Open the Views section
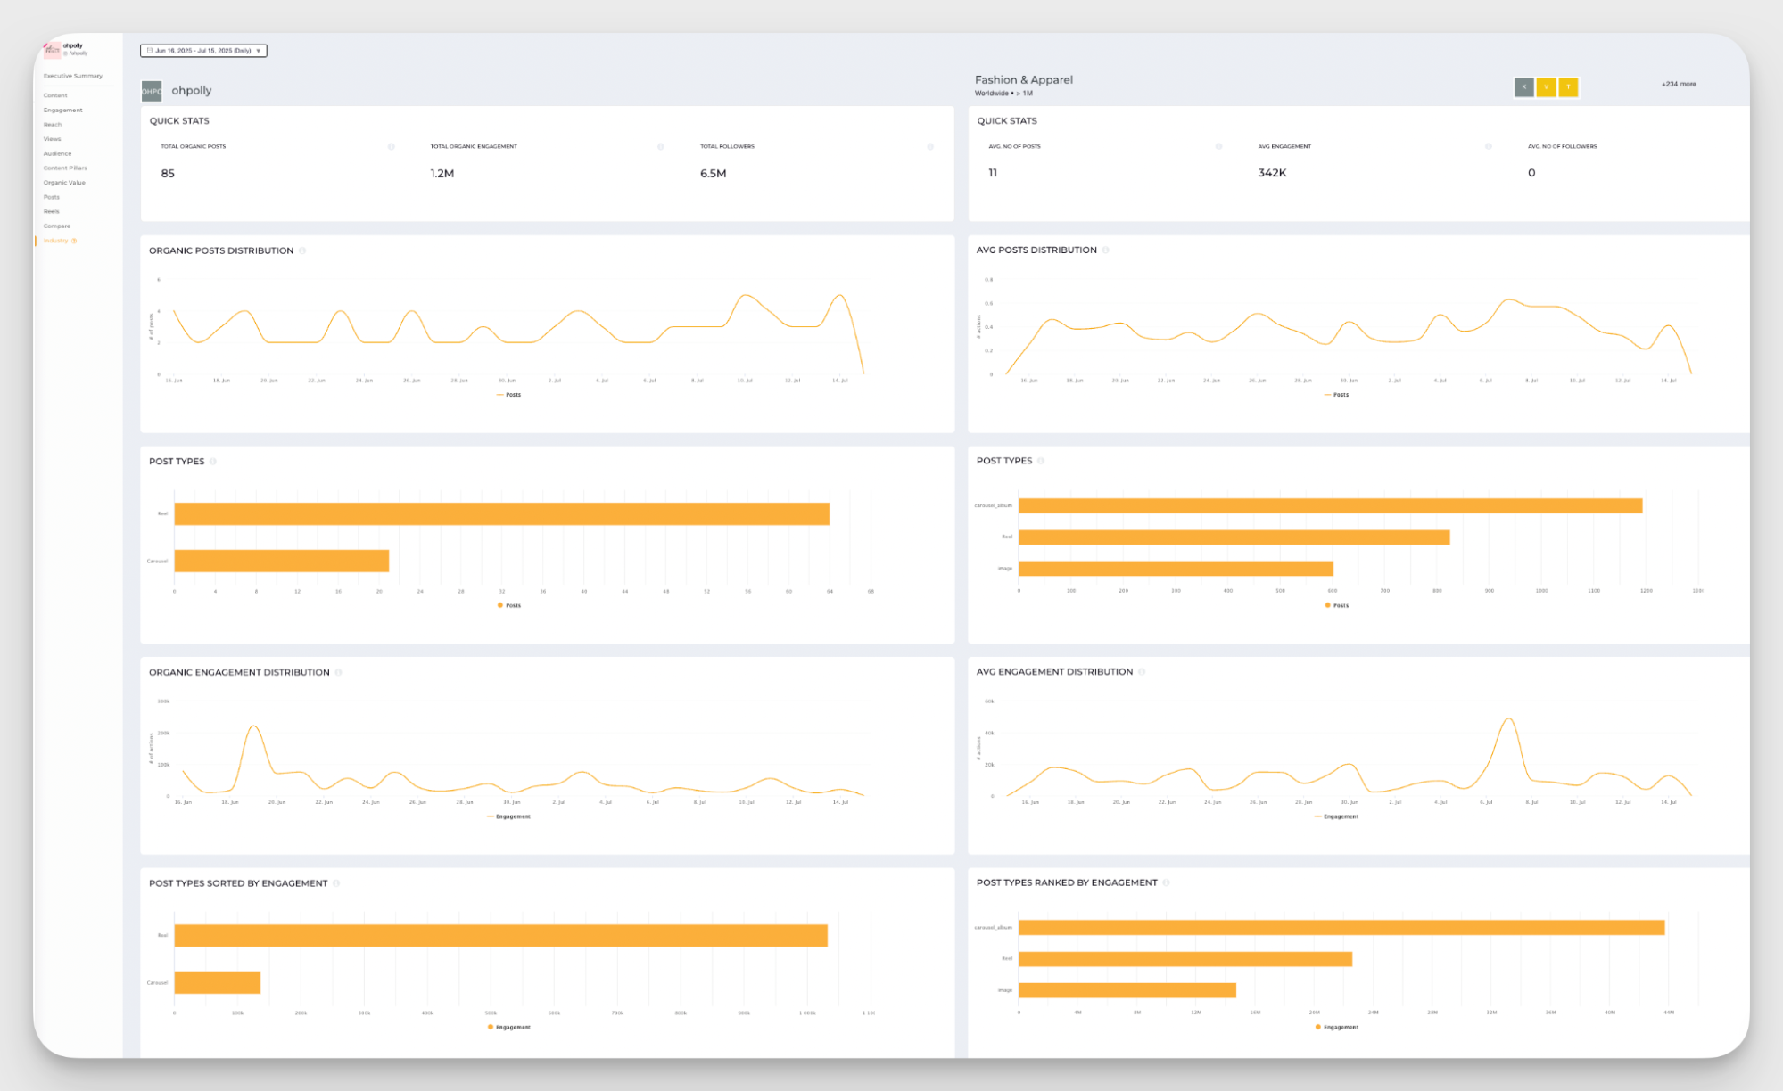Viewport: 1783px width, 1091px height. click(x=53, y=139)
